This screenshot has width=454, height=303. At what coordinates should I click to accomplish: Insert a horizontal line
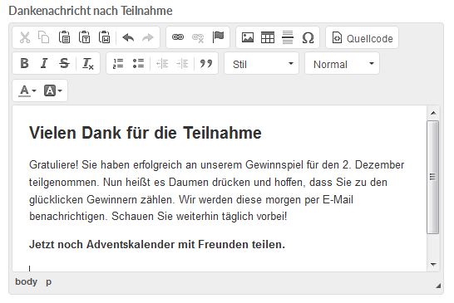(288, 37)
